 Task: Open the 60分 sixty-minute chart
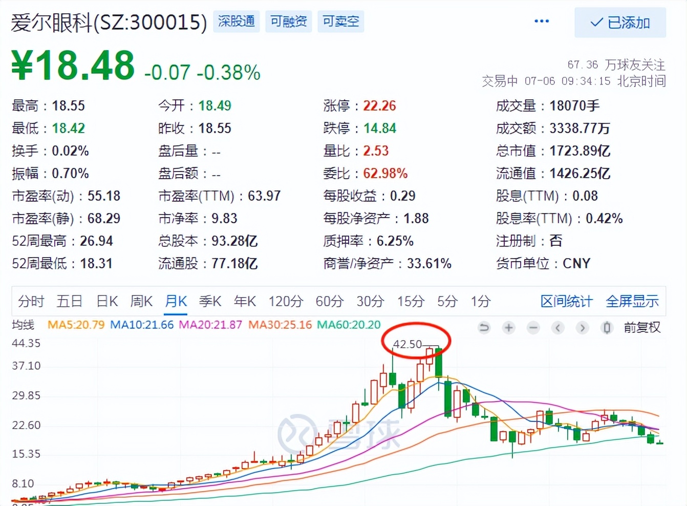point(330,302)
